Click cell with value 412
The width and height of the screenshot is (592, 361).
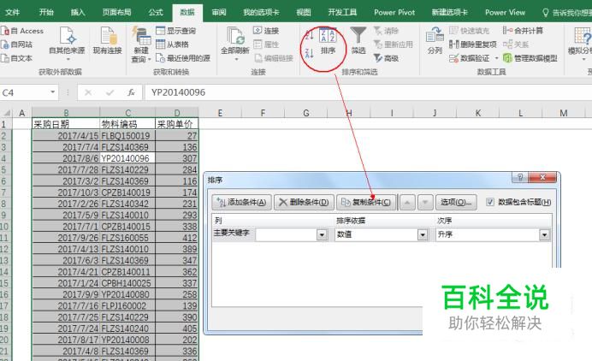pyautogui.click(x=177, y=238)
